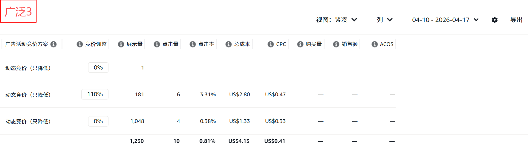Click info icon next to CPC
The image size is (528, 147).
[x=270, y=44]
